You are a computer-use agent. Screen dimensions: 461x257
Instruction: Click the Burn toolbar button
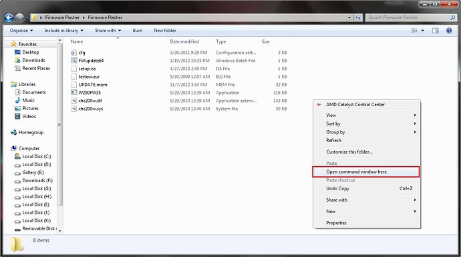tap(138, 31)
